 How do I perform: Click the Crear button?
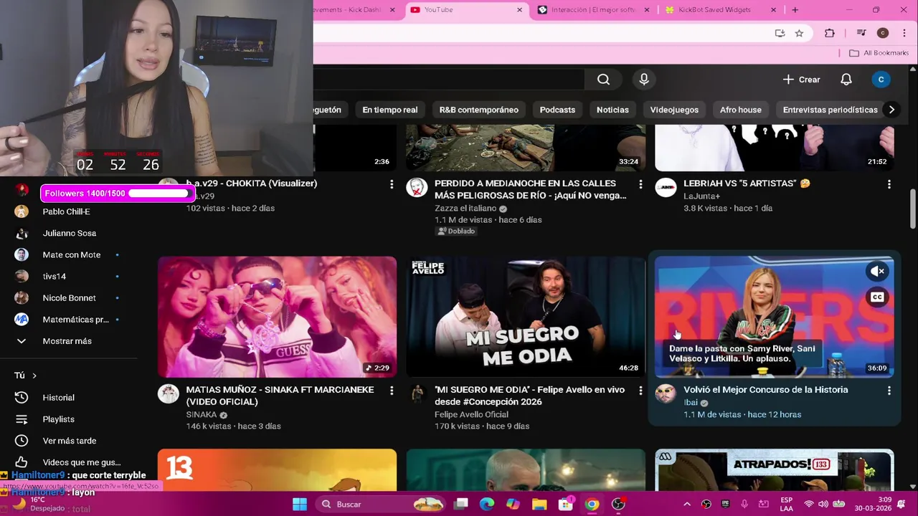(801, 80)
